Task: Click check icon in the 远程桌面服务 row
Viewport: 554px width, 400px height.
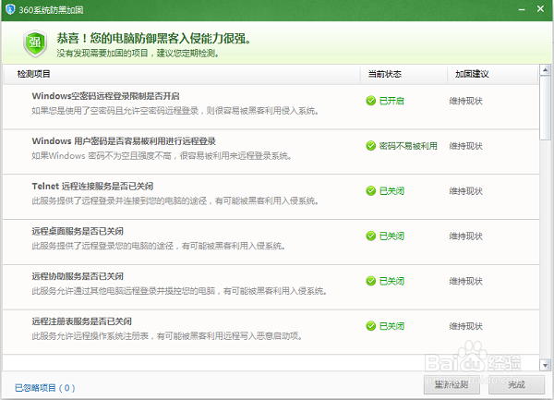Action: coord(370,236)
